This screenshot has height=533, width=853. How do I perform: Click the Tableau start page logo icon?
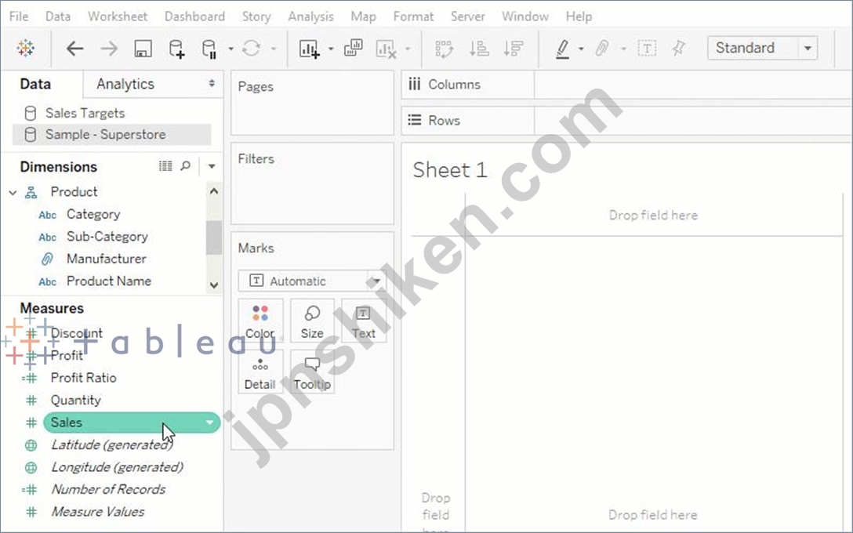[26, 49]
